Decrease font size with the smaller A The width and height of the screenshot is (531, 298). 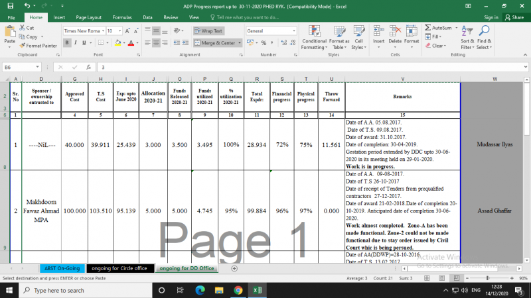pyautogui.click(x=136, y=31)
